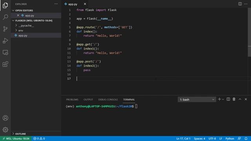Open the Run and Debug view
The width and height of the screenshot is (251, 141).
click(5, 41)
